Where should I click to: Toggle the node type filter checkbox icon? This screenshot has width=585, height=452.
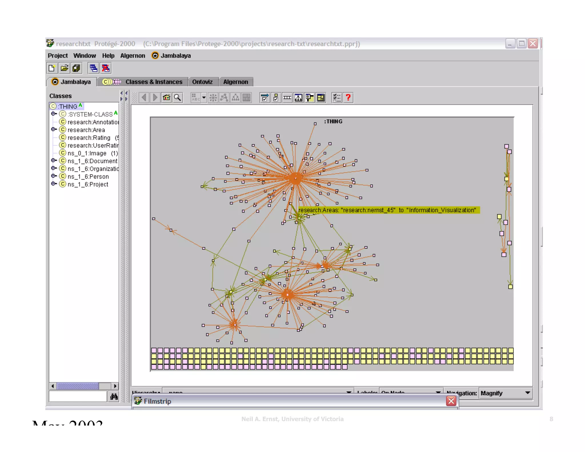pyautogui.click(x=276, y=98)
